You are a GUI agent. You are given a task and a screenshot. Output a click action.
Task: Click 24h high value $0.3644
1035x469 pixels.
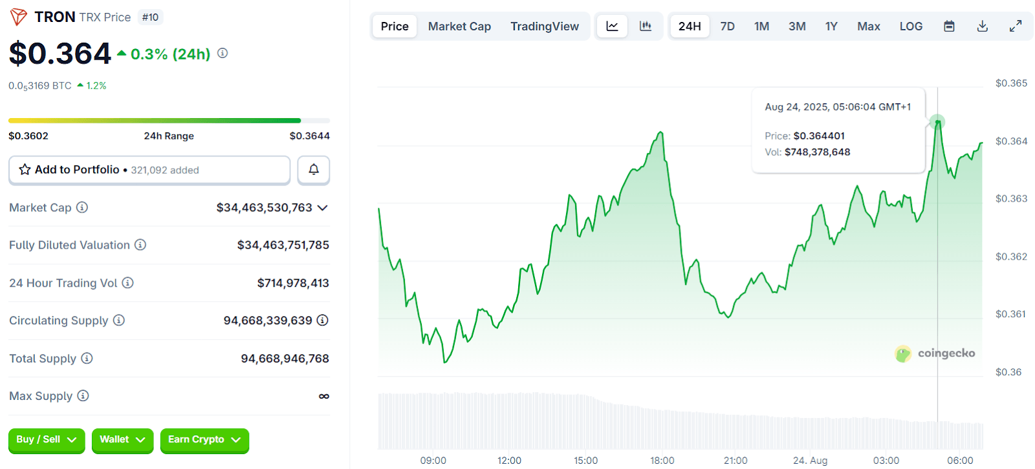pos(309,136)
